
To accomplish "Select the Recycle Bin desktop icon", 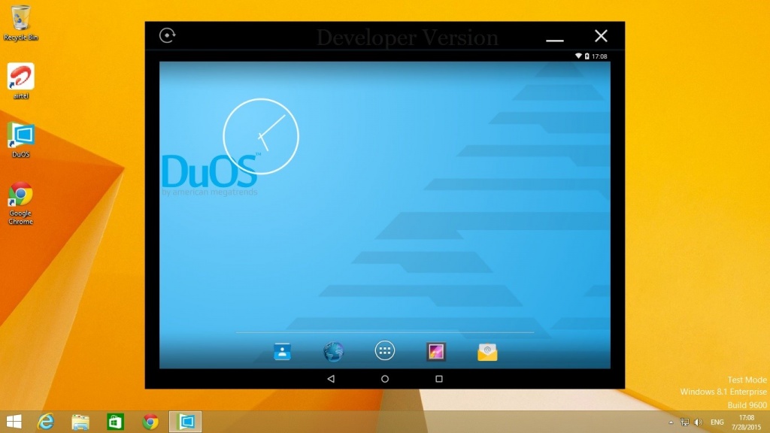I will tap(20, 23).
